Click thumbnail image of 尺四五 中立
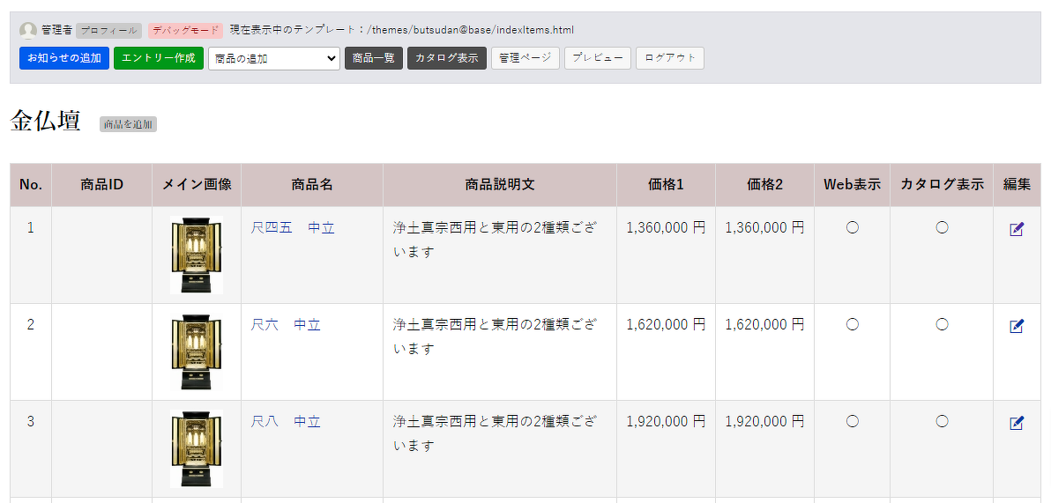Image resolution: width=1051 pixels, height=503 pixels. coord(197,255)
